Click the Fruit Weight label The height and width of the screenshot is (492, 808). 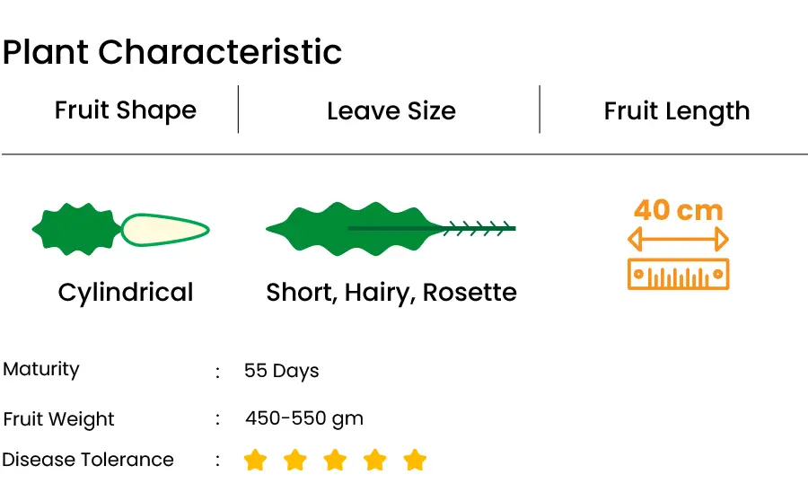58,419
